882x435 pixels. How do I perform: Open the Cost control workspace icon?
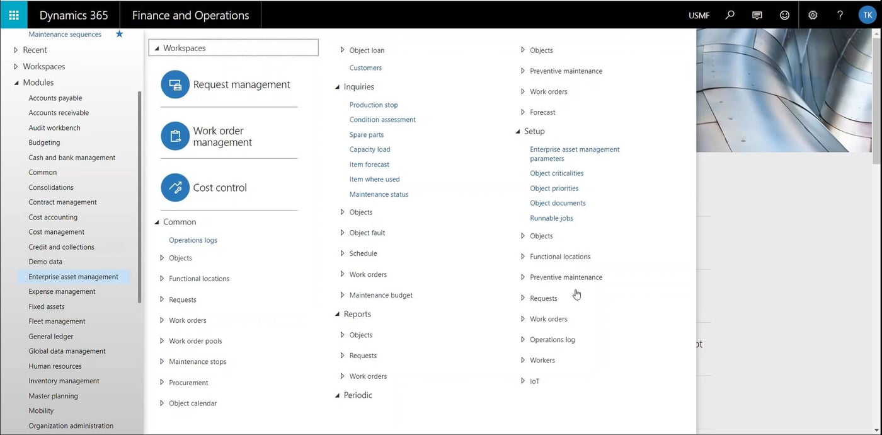pyautogui.click(x=175, y=187)
